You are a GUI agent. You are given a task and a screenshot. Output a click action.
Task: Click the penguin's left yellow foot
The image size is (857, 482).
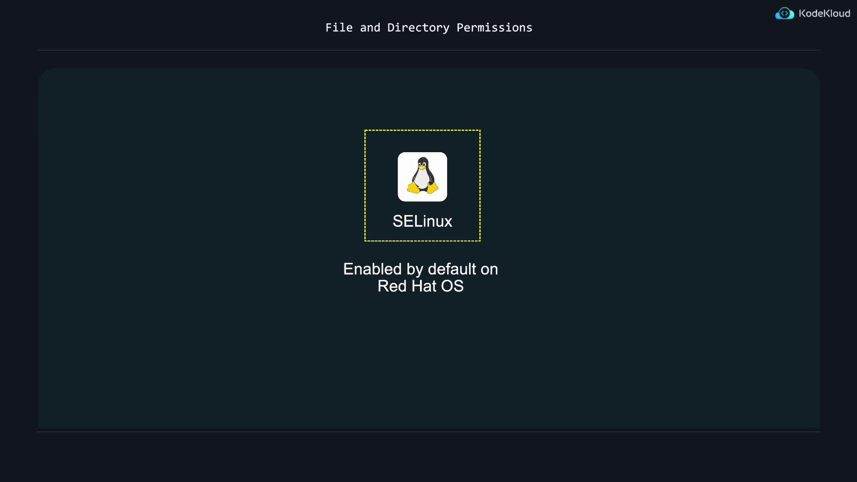413,188
